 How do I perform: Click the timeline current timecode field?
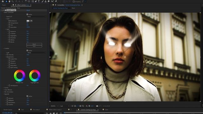click(x=7, y=113)
